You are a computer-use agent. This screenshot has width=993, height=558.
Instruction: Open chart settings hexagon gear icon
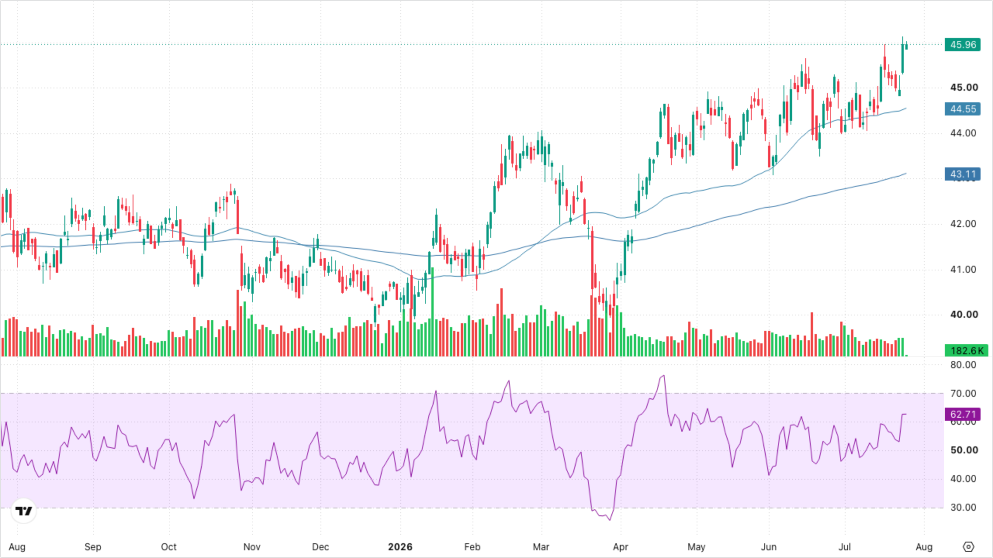969,547
